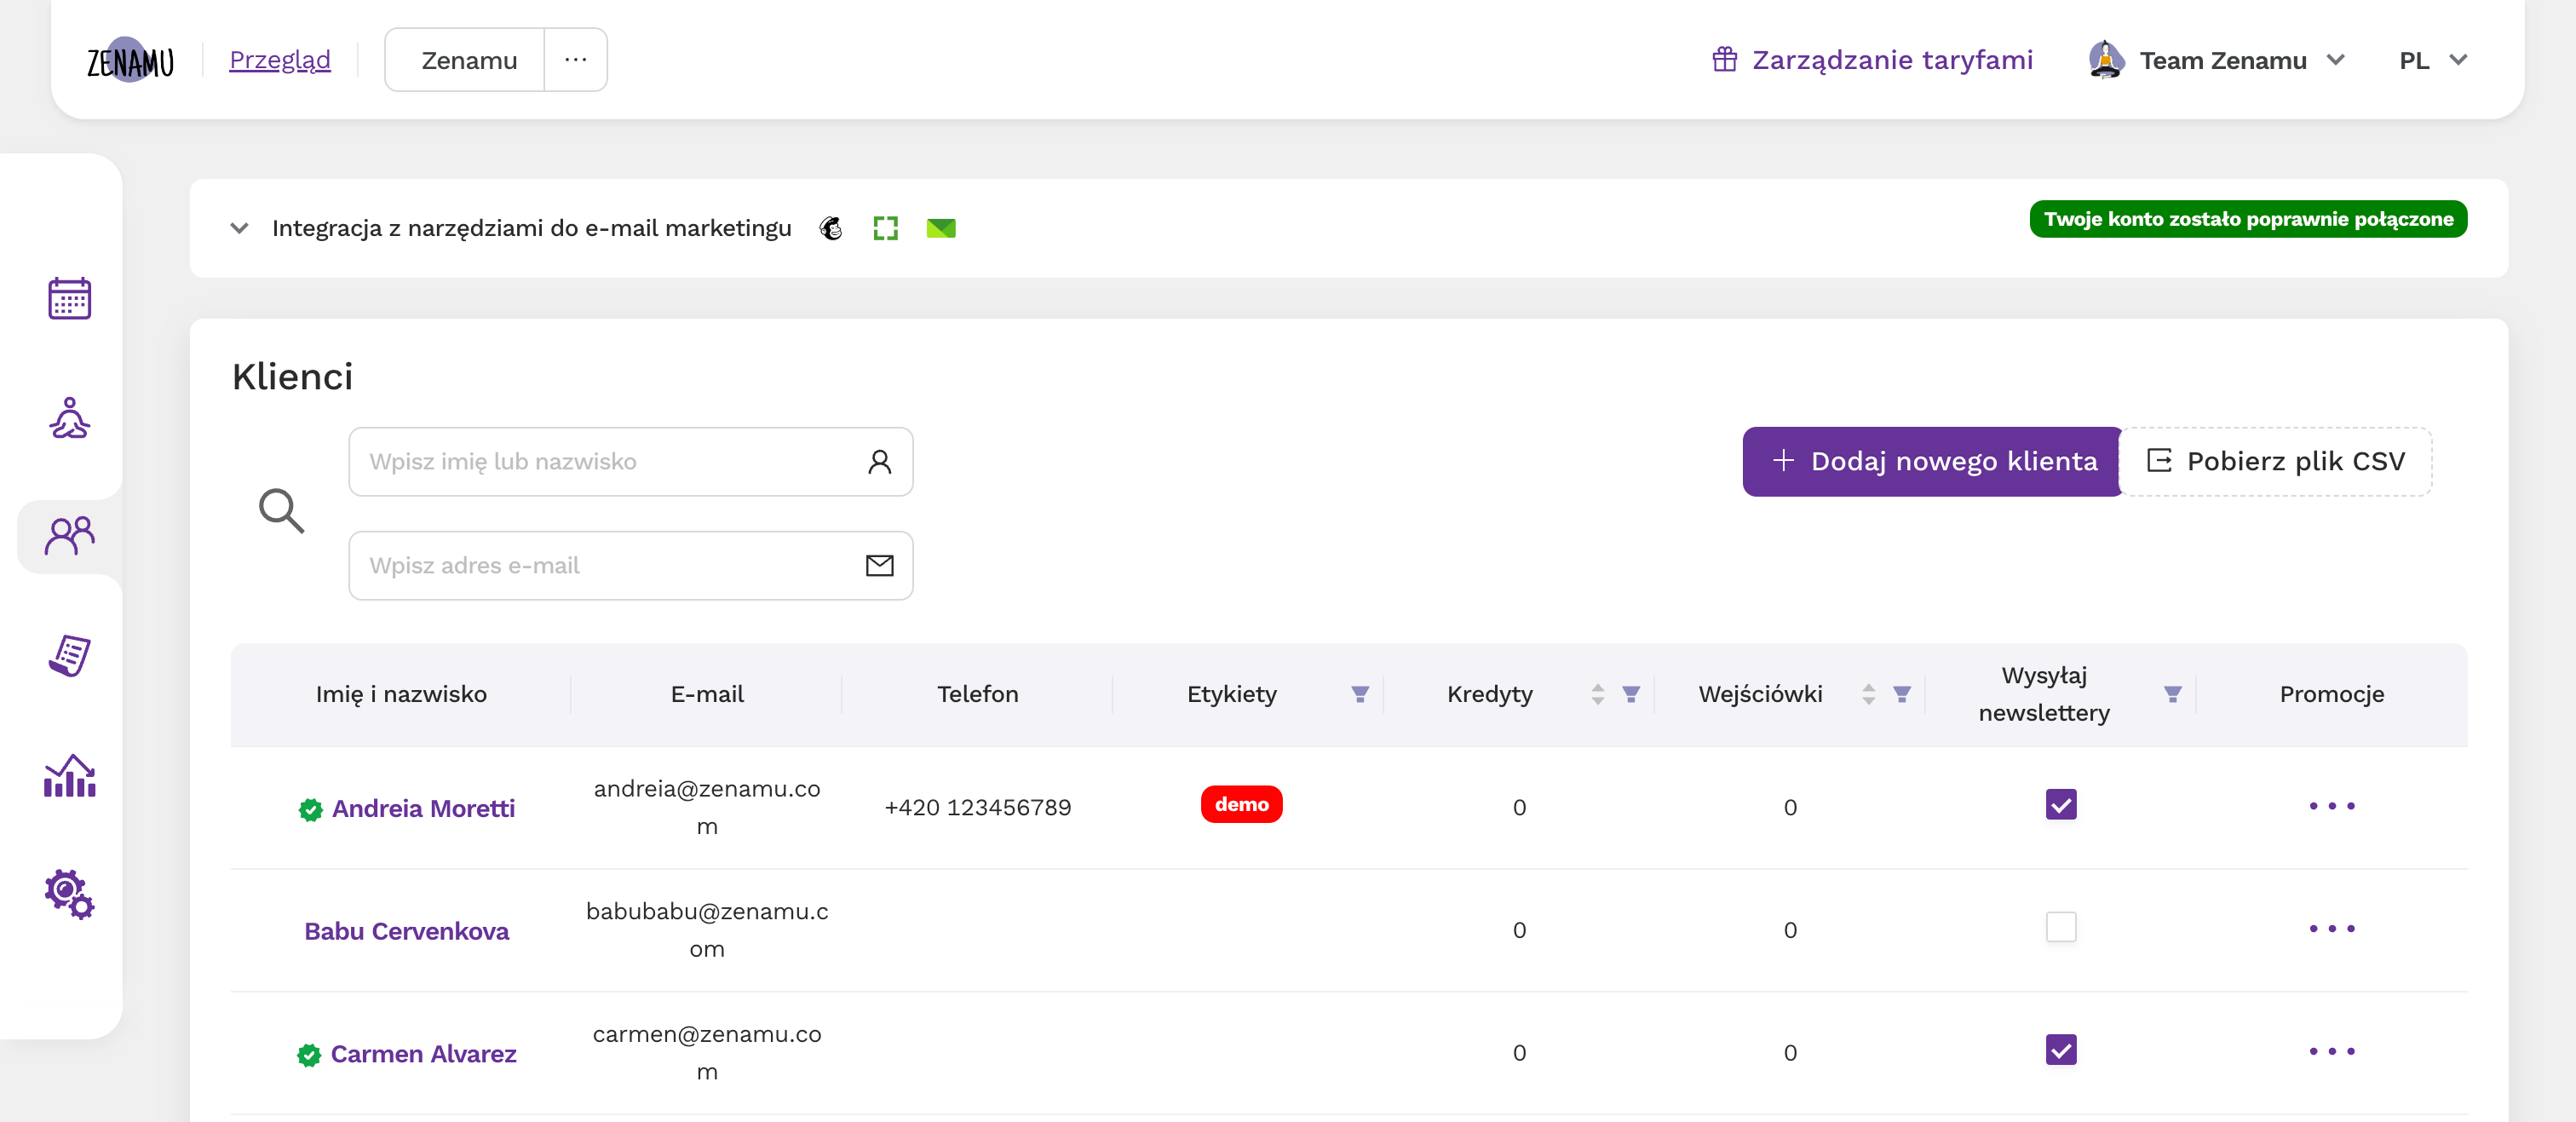The width and height of the screenshot is (2576, 1122).
Task: Click the account connected status badge
Action: point(2248,219)
